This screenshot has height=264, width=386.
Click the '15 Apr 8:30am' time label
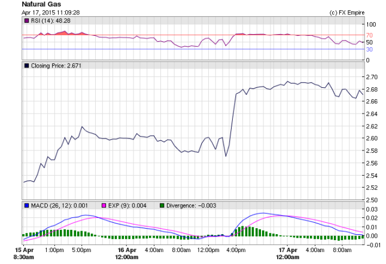pos(24,253)
